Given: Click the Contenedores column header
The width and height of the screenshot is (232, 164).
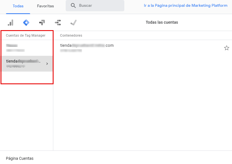Looking at the screenshot, I should click(x=71, y=36).
